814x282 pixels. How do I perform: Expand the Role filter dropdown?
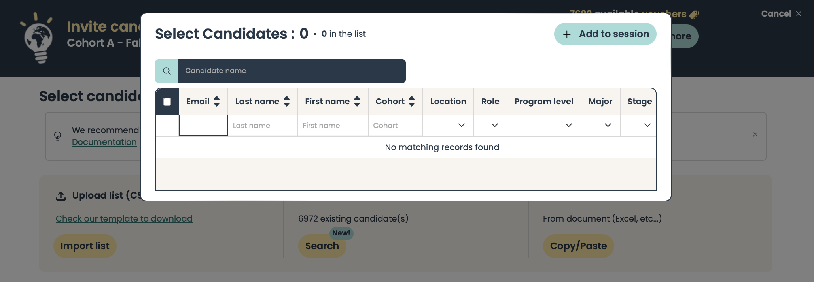point(494,125)
